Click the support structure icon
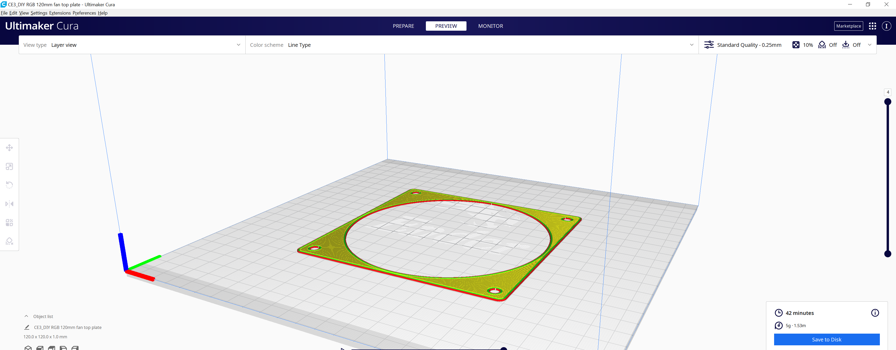Image resolution: width=896 pixels, height=350 pixels. (x=822, y=45)
